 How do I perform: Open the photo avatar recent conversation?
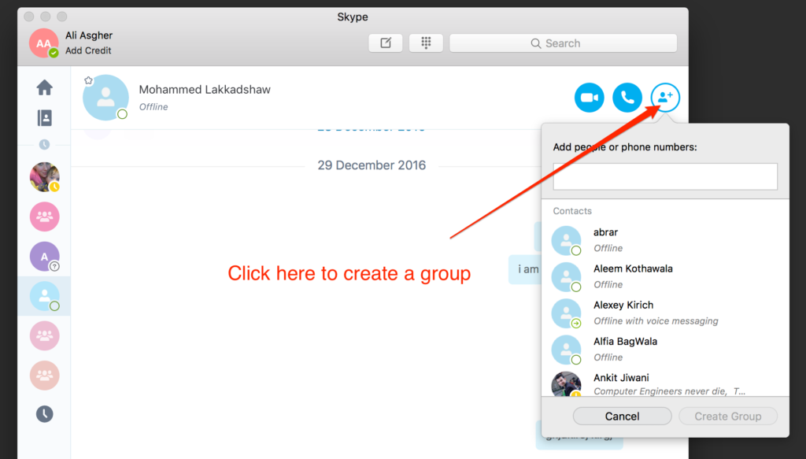45,177
